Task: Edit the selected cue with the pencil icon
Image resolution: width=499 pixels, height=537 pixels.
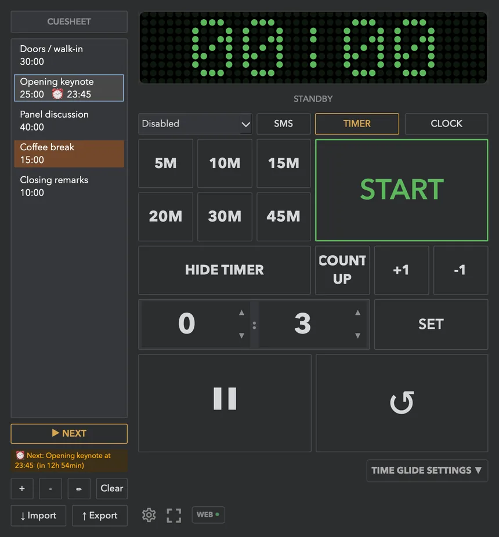Action: (x=79, y=488)
